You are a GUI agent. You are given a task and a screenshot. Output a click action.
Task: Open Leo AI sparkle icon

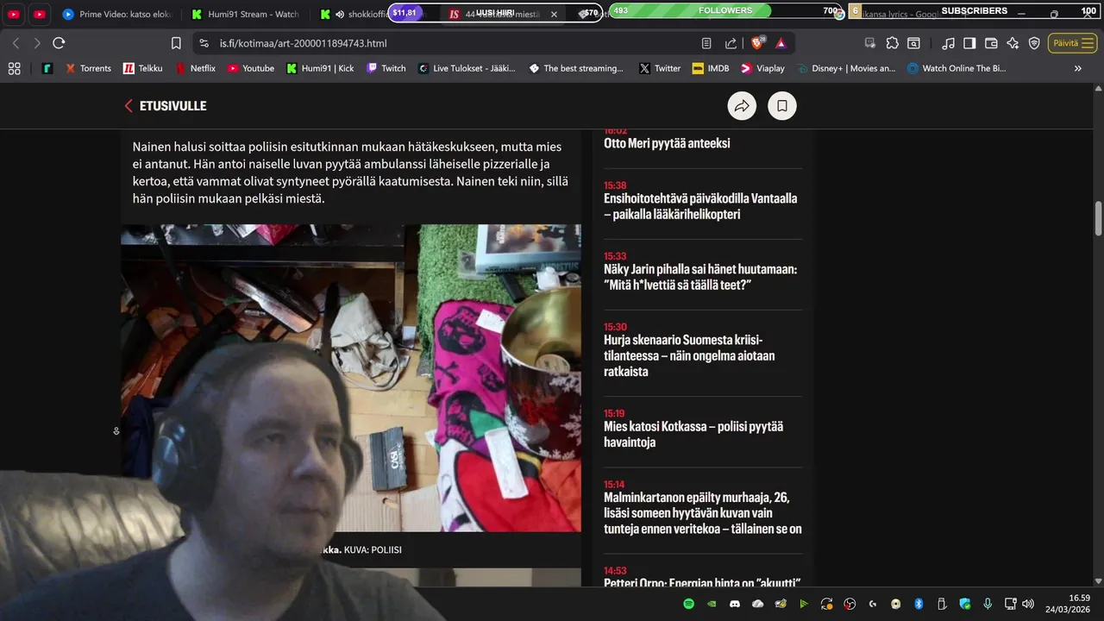[x=1013, y=43]
